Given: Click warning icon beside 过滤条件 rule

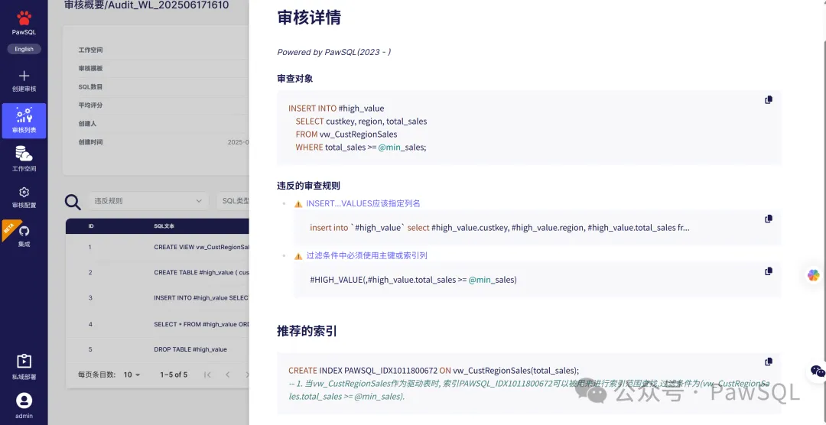Looking at the screenshot, I should click(x=298, y=256).
